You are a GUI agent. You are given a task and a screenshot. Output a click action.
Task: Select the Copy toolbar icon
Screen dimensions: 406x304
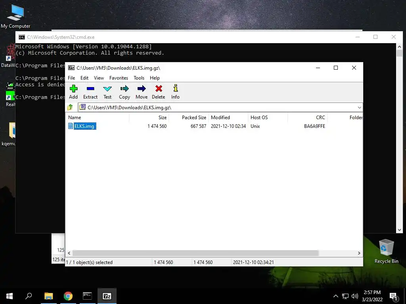[124, 92]
